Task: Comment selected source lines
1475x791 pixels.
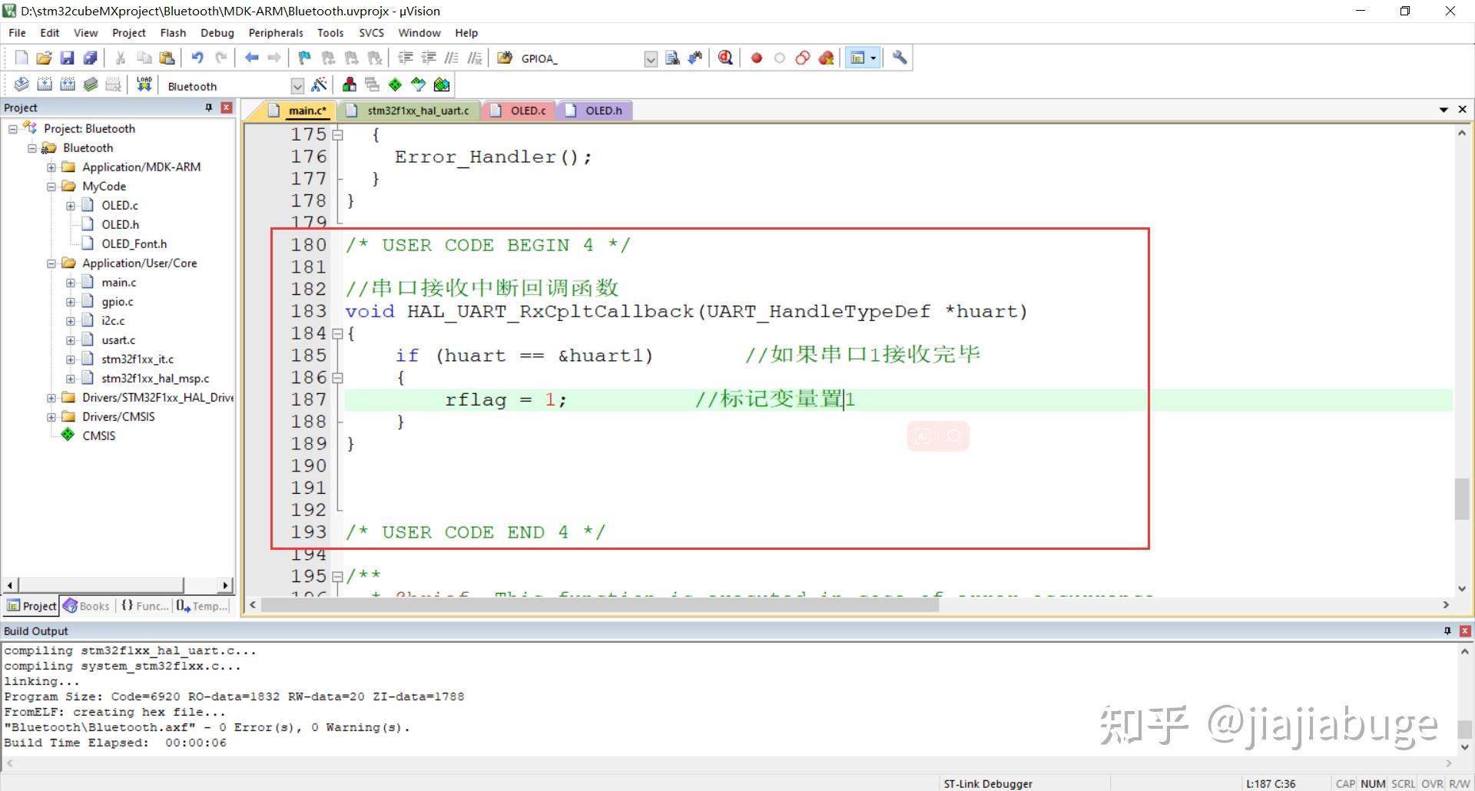Action: [x=452, y=58]
